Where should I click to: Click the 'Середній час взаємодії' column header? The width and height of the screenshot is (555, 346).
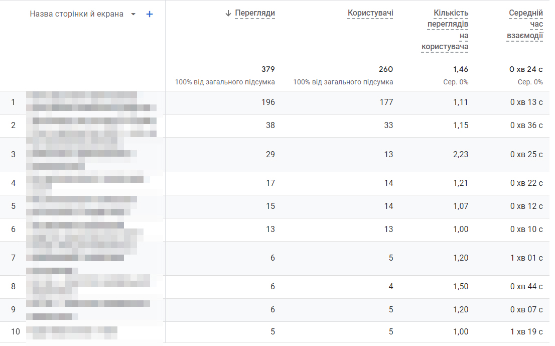coord(525,25)
